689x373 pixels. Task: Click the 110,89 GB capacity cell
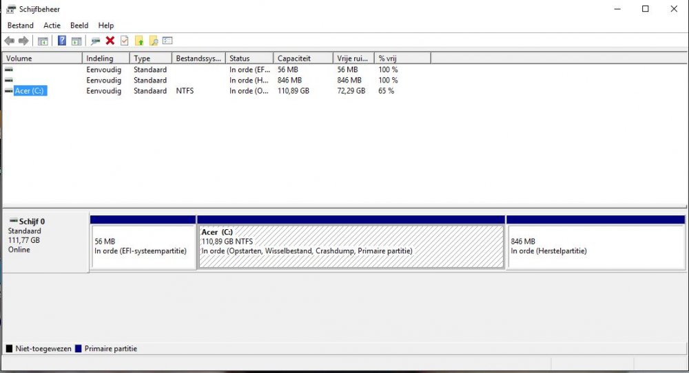click(293, 91)
